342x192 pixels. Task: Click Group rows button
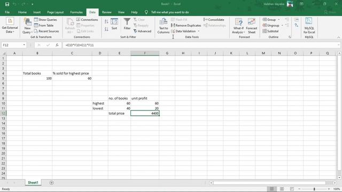pyautogui.click(x=269, y=20)
